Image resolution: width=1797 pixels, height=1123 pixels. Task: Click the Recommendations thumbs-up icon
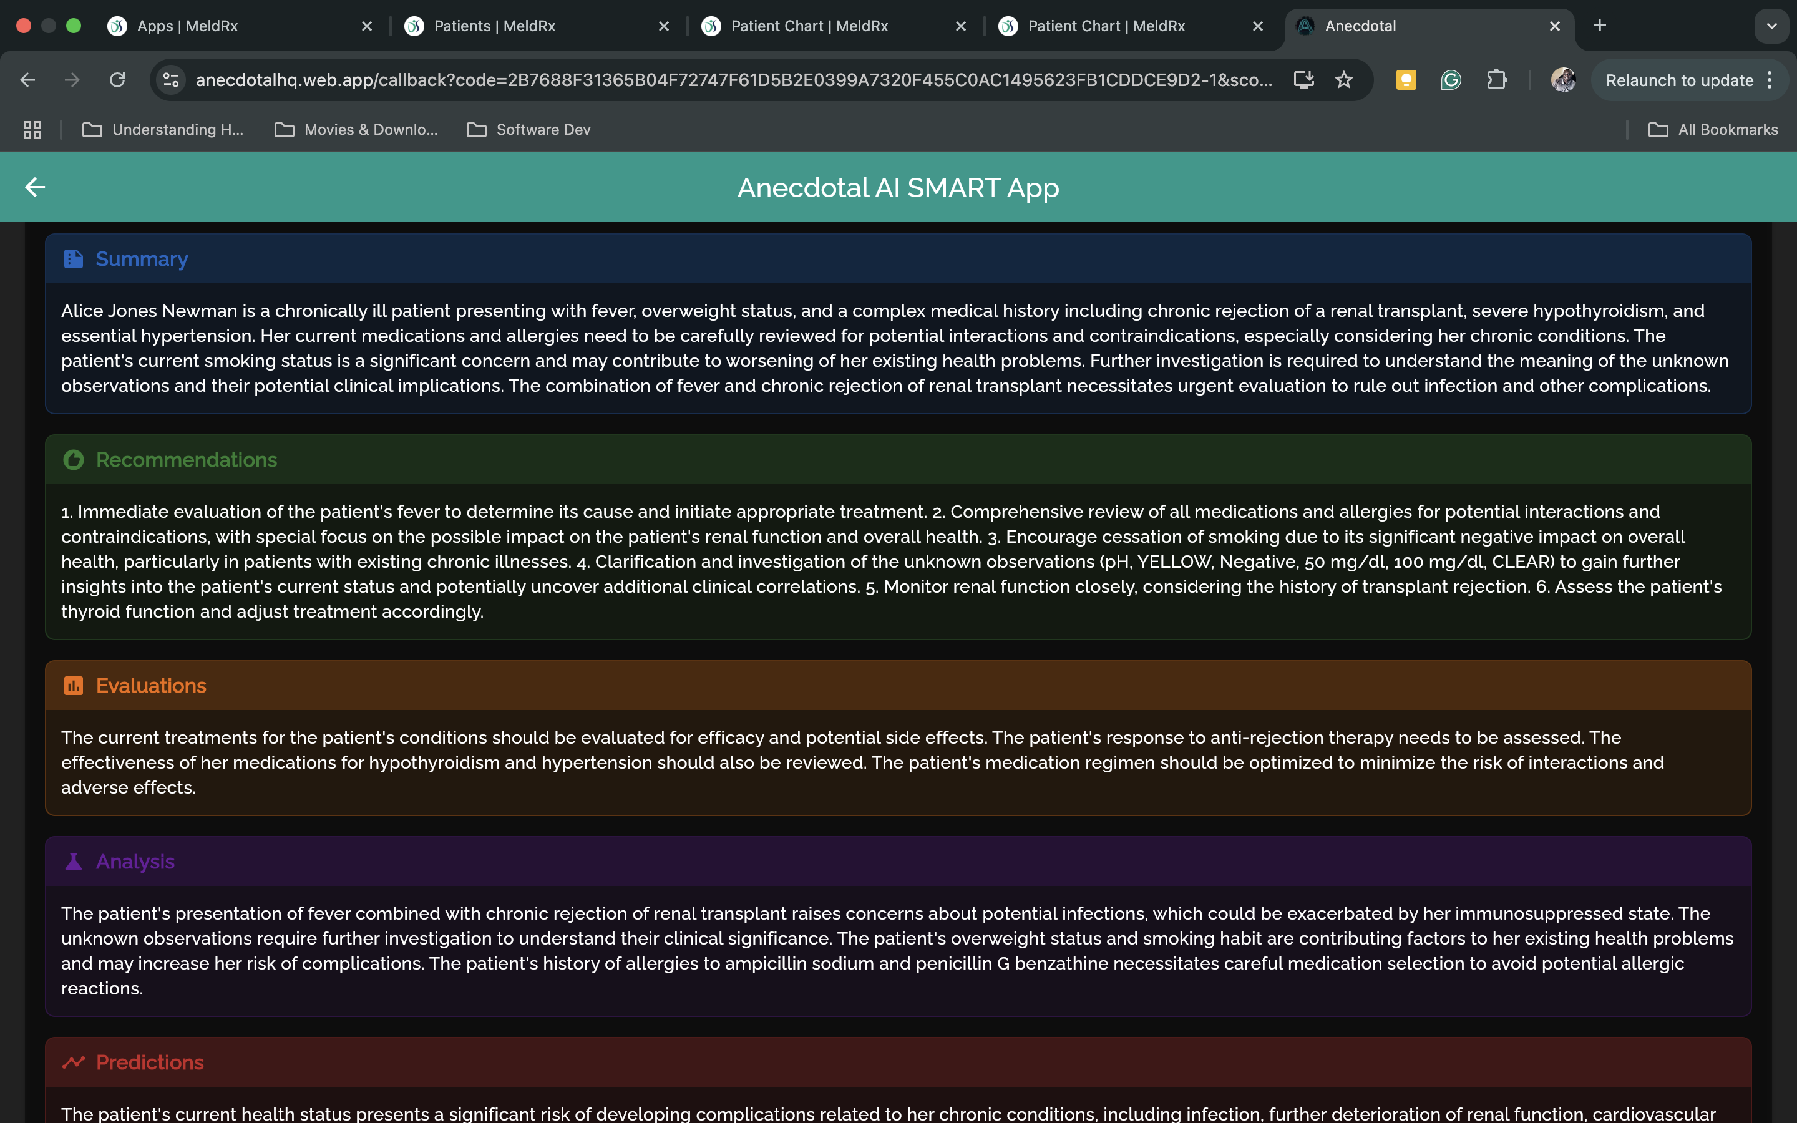coord(73,460)
